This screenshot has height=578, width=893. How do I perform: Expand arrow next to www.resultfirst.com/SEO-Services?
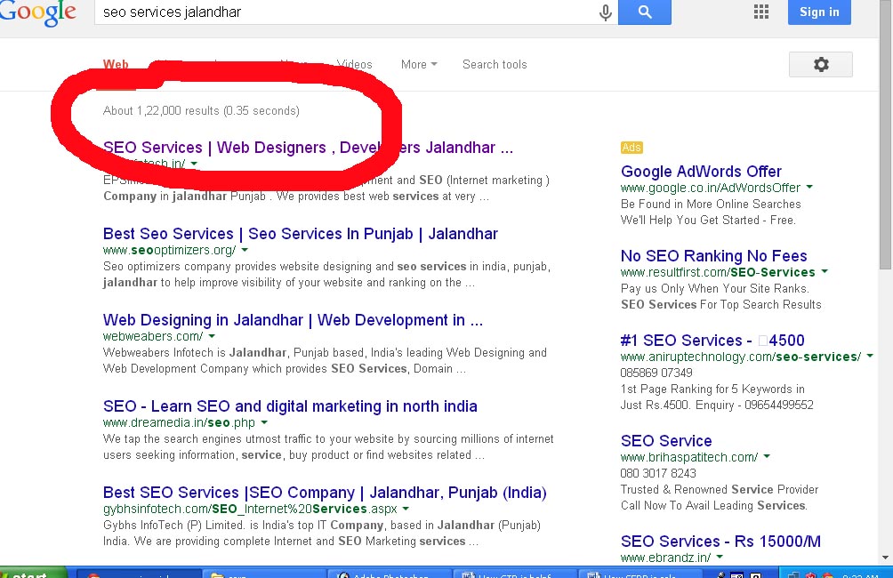tap(825, 271)
